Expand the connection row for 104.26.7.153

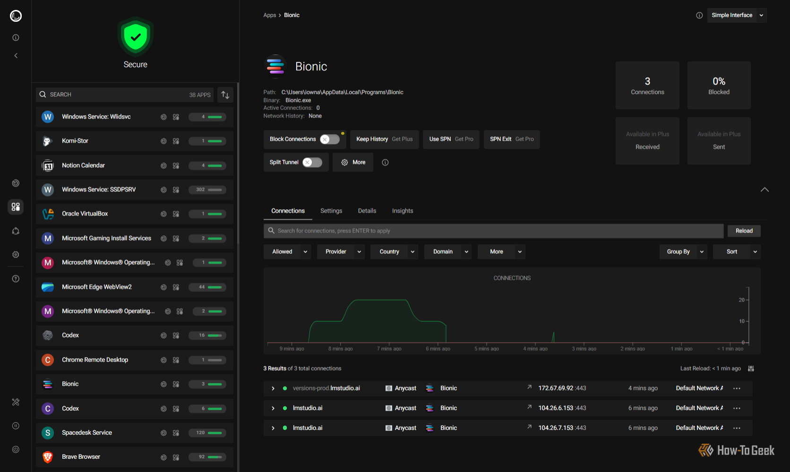[273, 428]
